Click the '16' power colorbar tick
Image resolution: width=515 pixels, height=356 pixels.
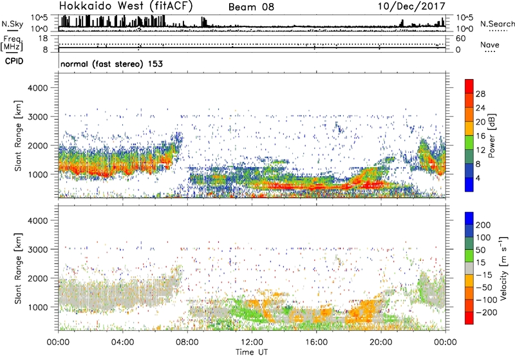pyautogui.click(x=480, y=136)
